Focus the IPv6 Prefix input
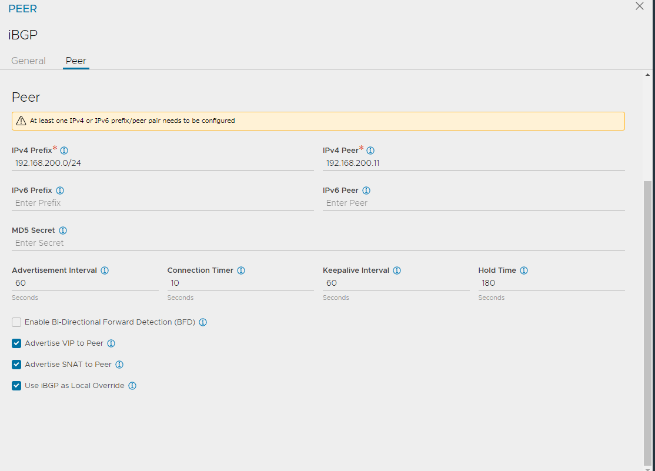655x471 pixels. 162,203
